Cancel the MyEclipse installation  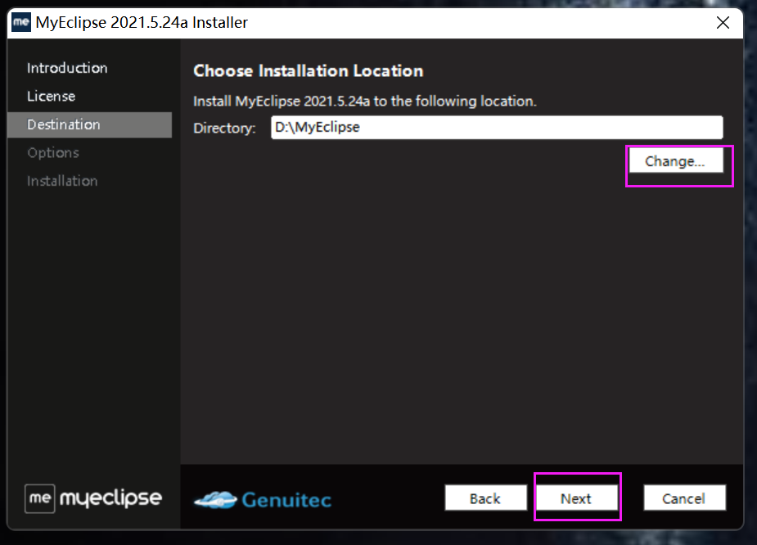point(684,498)
